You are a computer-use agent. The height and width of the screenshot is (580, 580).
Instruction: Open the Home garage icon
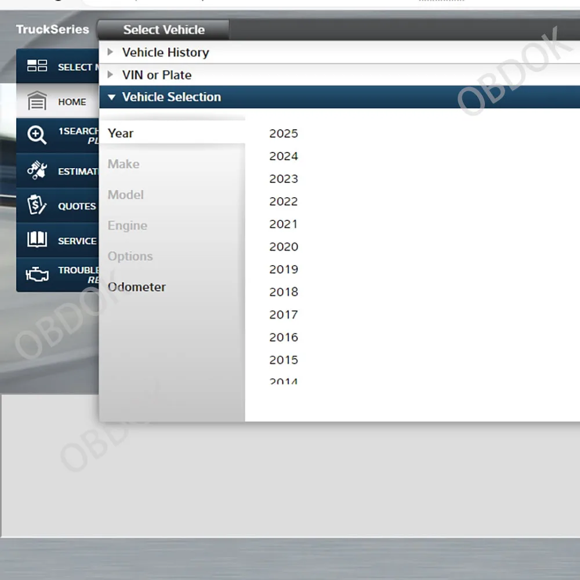tap(37, 100)
